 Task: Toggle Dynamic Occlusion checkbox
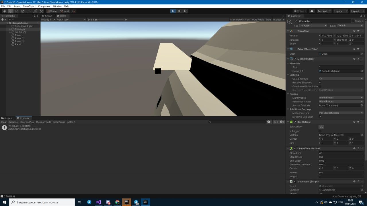coord(320,117)
